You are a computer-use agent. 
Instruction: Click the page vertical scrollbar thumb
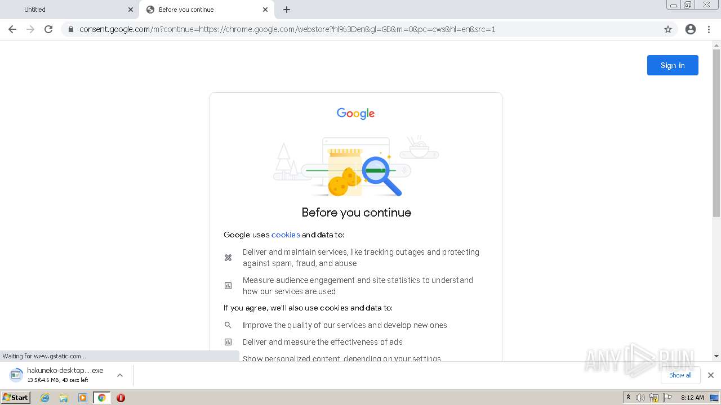[x=716, y=133]
